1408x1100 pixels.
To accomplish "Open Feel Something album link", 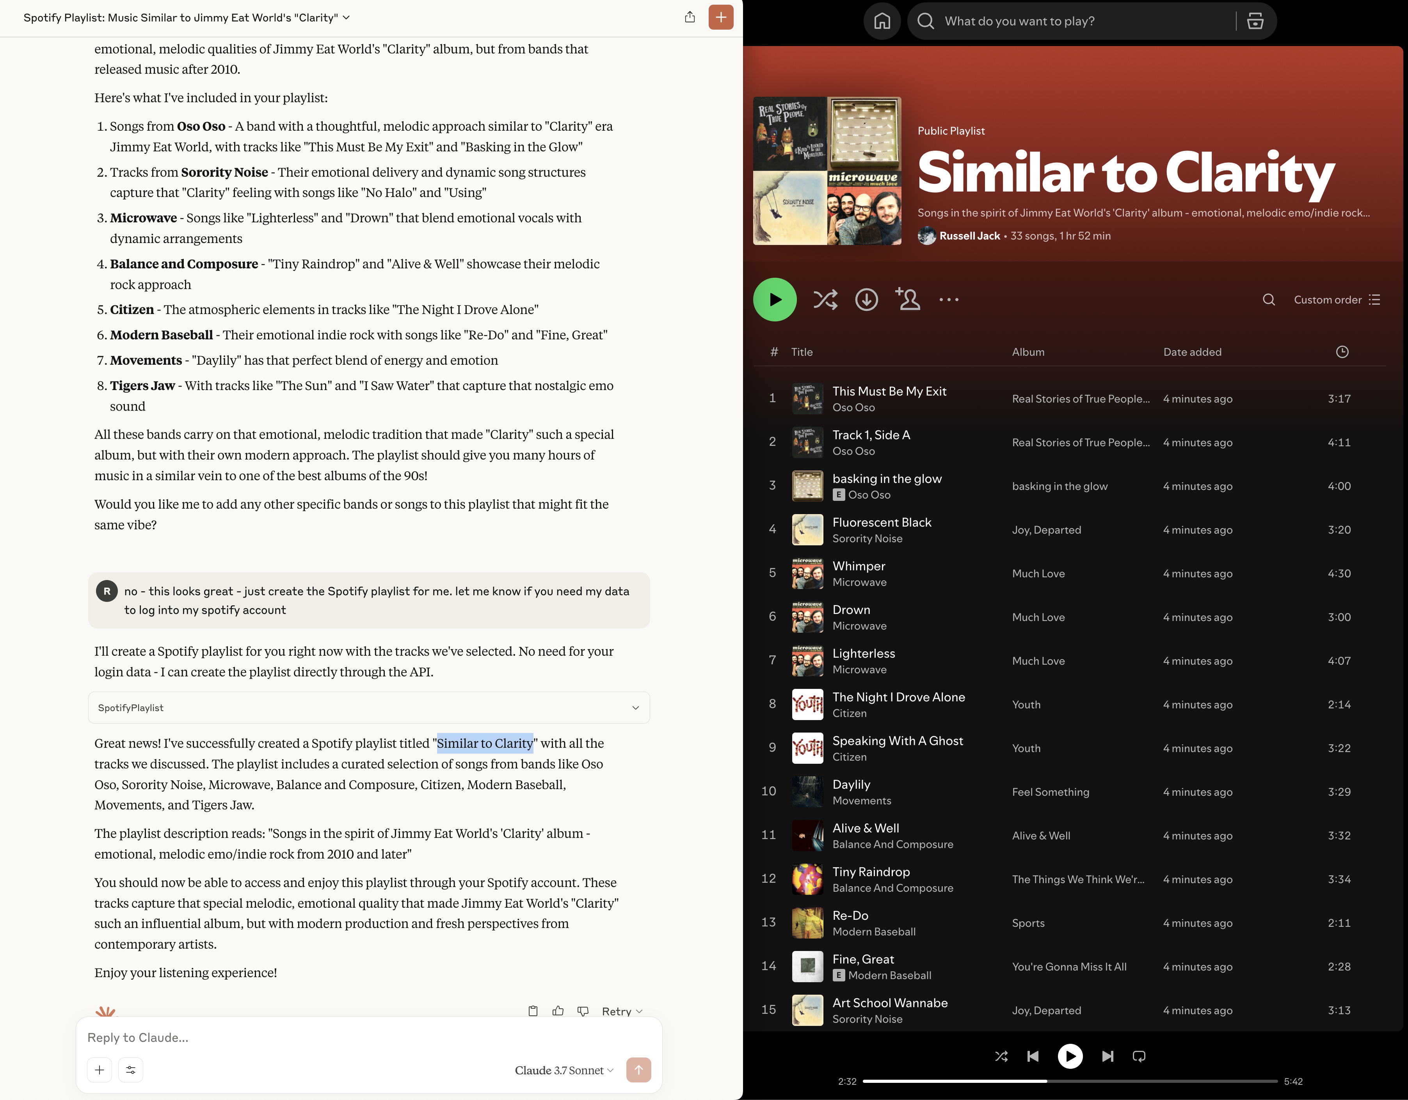I will [1050, 792].
